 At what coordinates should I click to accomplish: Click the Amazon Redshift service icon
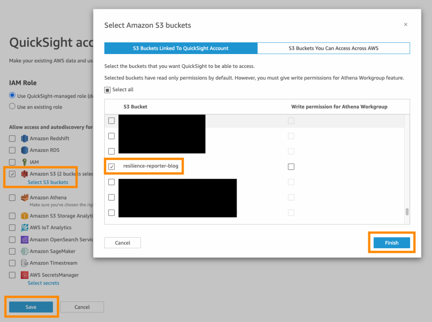coord(24,138)
